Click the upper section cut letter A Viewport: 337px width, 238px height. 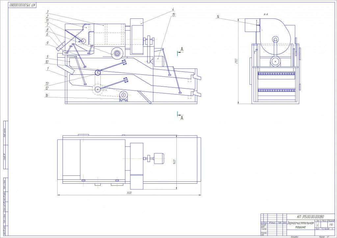182,49
